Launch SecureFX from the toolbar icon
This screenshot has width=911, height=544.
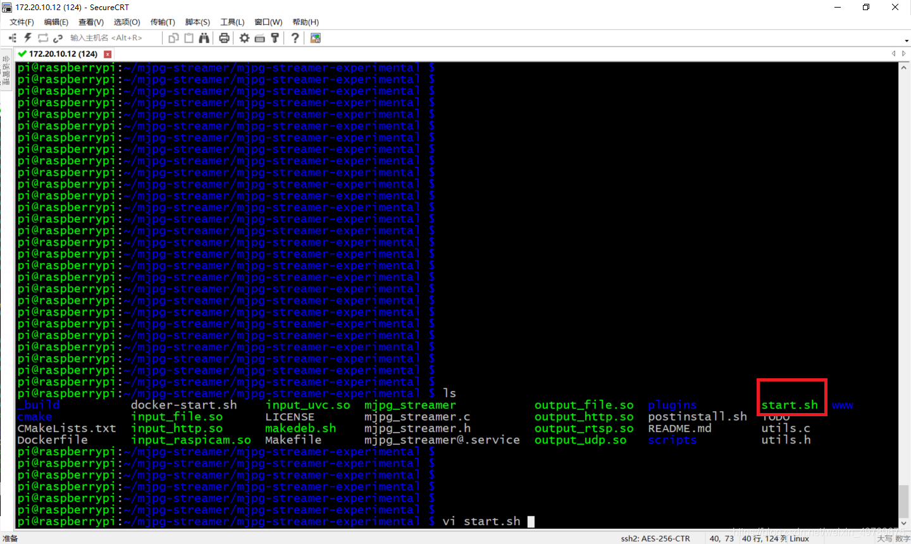point(315,38)
